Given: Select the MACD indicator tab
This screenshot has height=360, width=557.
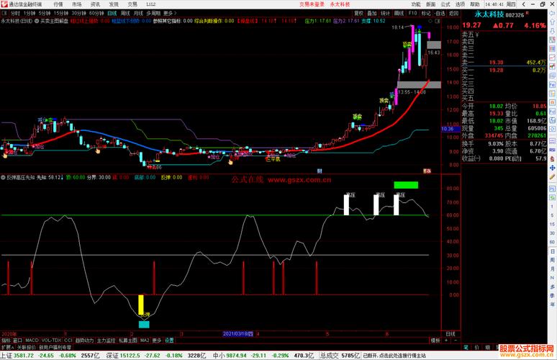Looking at the screenshot, I should 32,340.
